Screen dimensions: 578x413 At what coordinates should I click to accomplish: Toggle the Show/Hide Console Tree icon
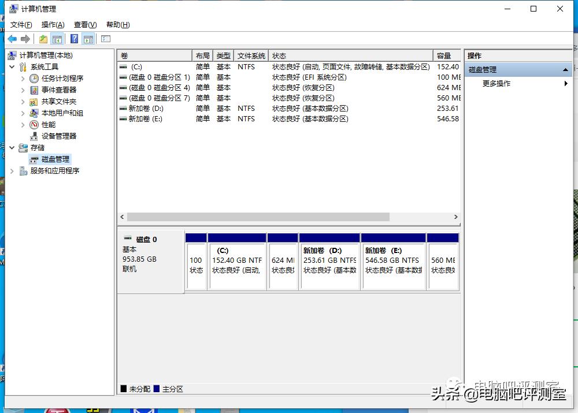coord(57,39)
